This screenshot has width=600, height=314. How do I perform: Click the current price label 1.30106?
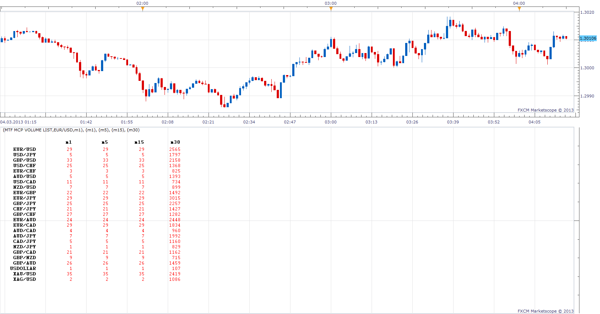click(x=588, y=38)
